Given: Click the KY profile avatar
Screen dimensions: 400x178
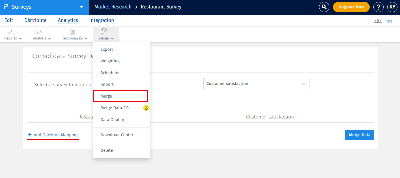Looking at the screenshot, I should tap(392, 7).
